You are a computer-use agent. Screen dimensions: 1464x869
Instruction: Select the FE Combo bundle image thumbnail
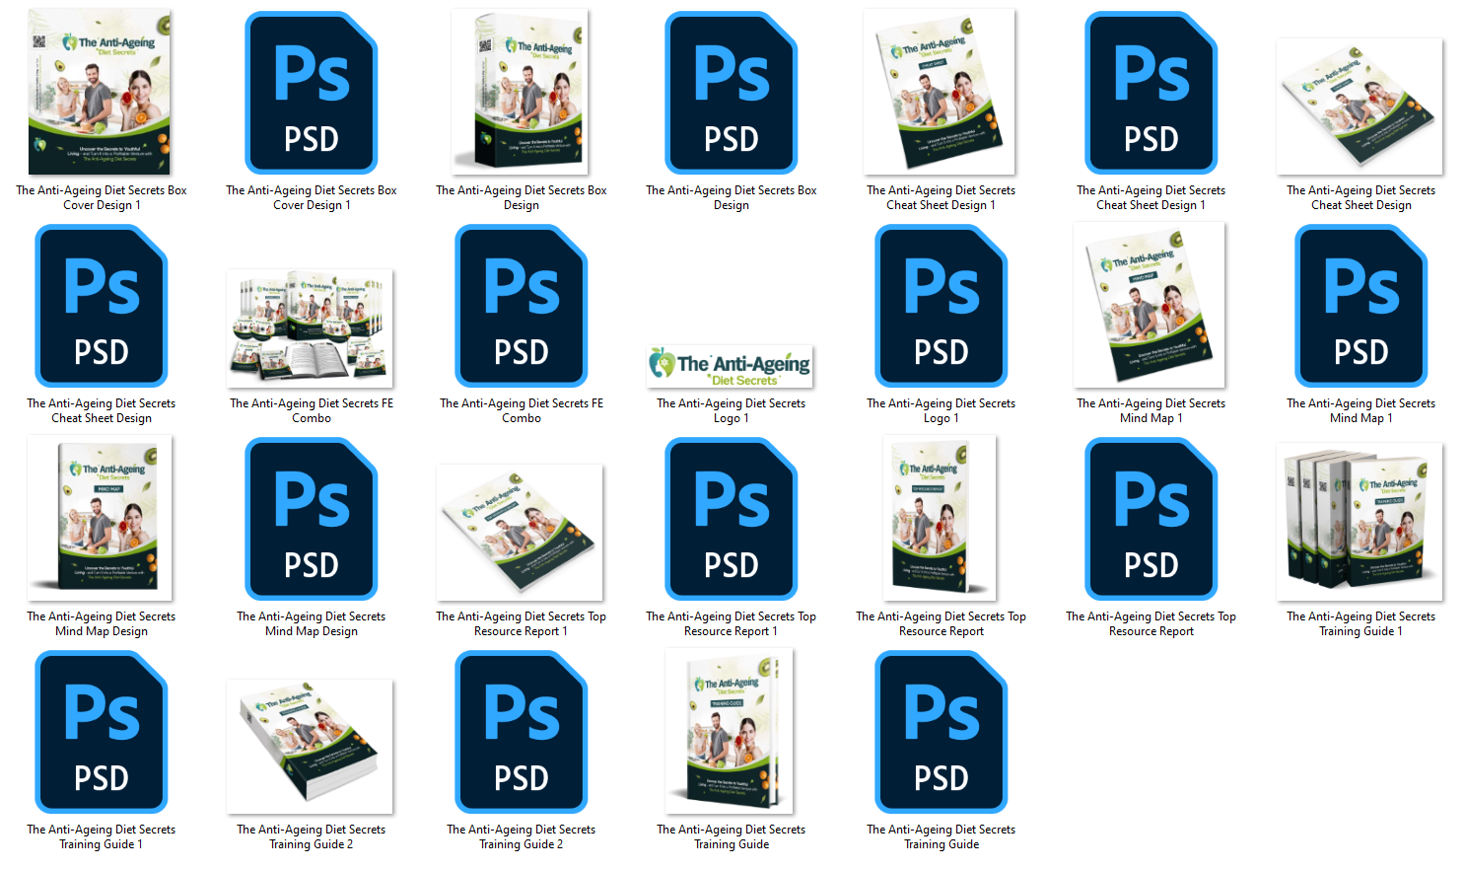311,327
